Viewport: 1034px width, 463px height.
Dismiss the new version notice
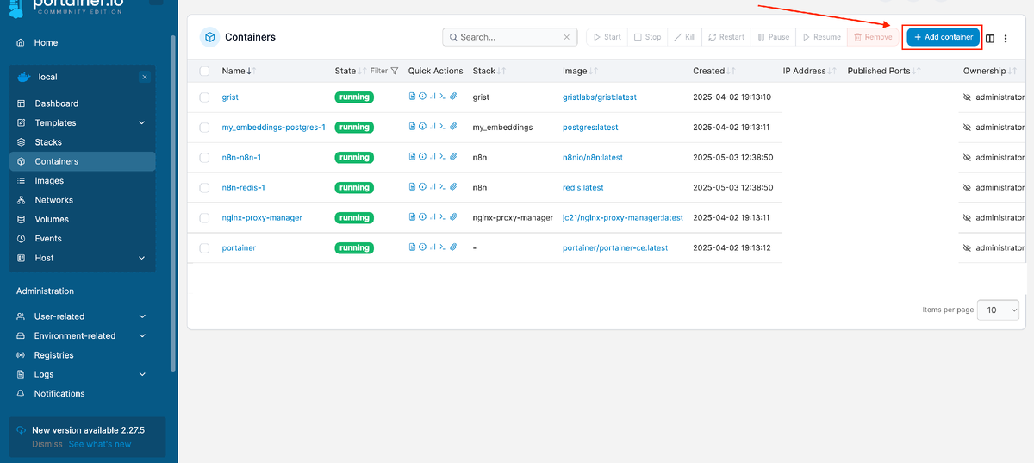coord(47,444)
